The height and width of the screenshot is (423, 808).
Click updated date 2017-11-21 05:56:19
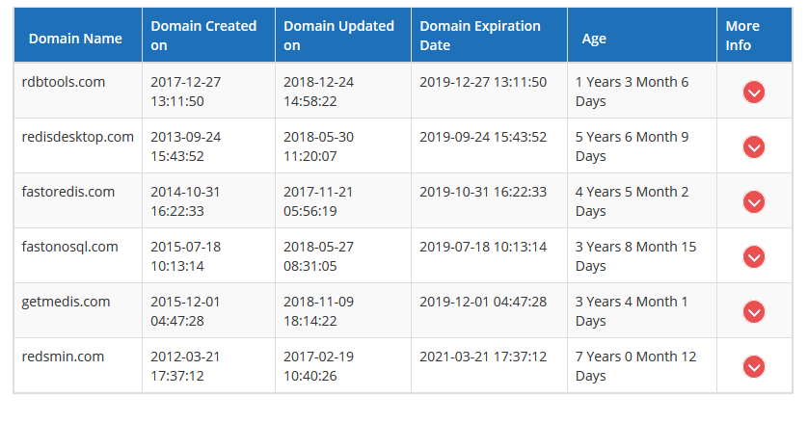pyautogui.click(x=318, y=201)
